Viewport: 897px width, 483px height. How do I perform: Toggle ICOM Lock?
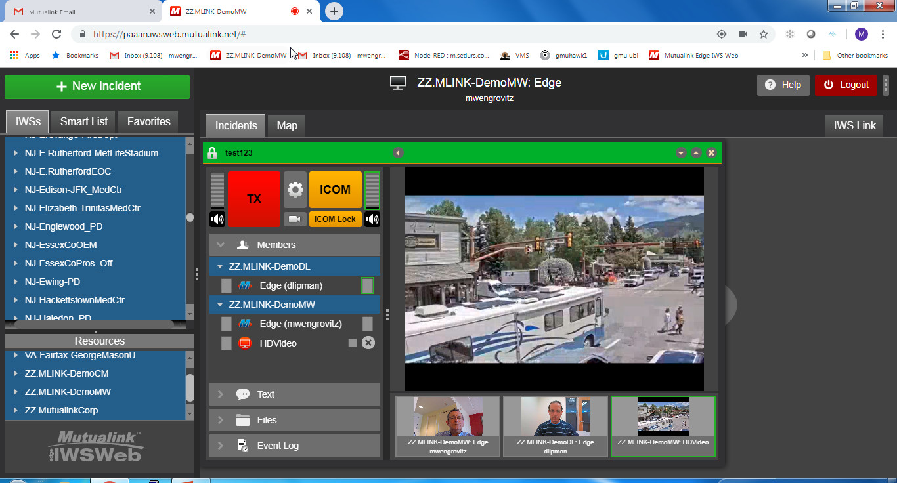(335, 219)
